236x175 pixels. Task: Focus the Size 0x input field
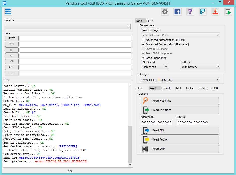pyautogui.click(x=192, y=122)
